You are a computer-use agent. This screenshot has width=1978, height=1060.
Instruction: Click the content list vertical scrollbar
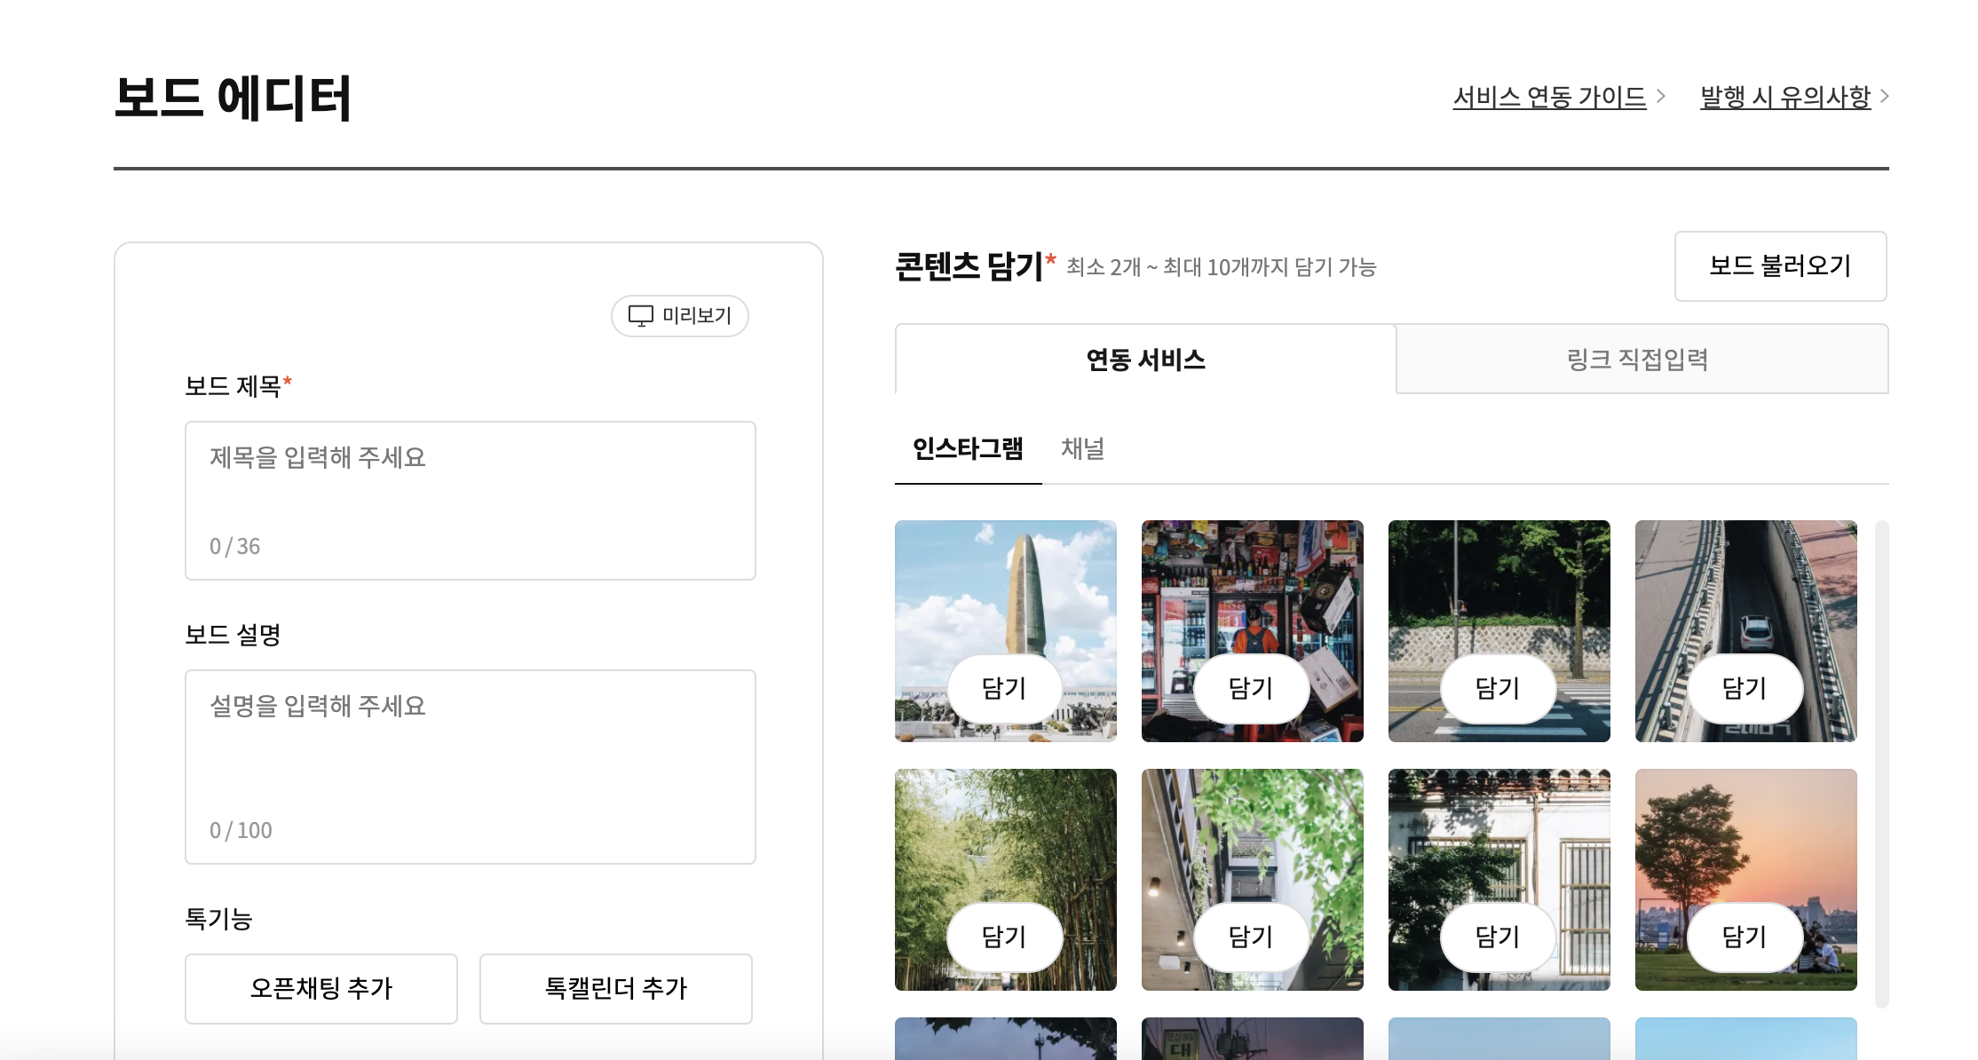coord(1881,763)
